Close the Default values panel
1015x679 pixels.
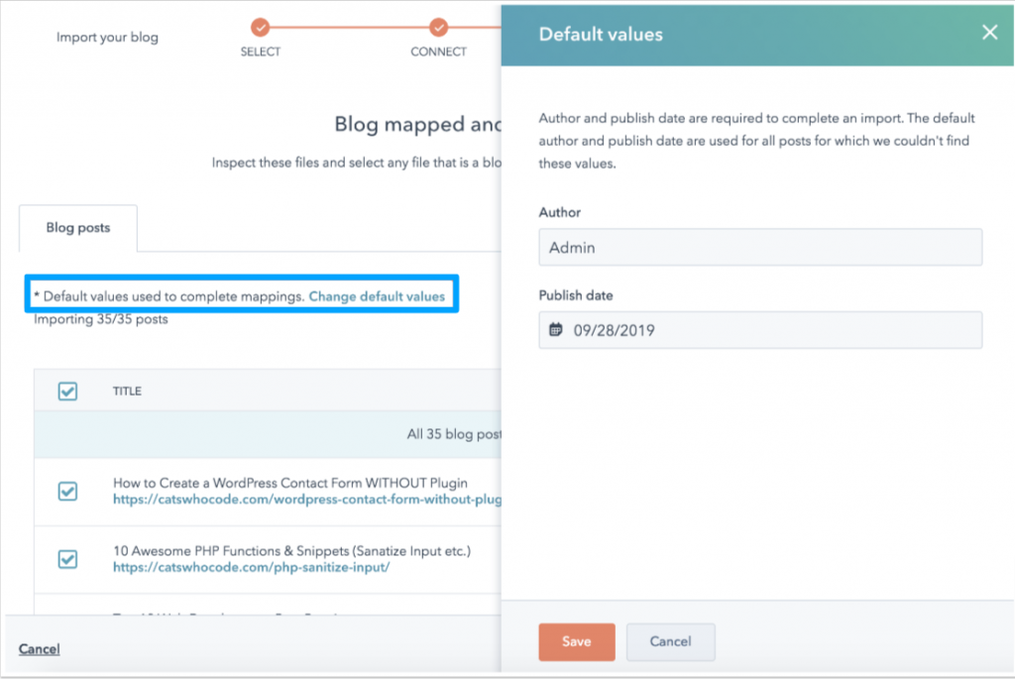click(988, 32)
